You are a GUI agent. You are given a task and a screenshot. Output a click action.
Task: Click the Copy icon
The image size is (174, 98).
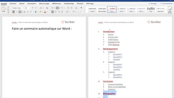8,10
